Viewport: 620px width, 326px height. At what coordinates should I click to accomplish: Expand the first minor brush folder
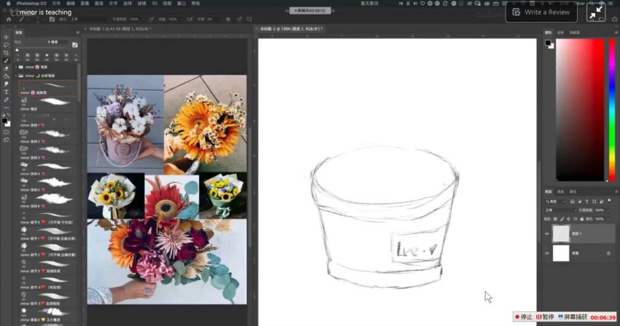point(16,67)
